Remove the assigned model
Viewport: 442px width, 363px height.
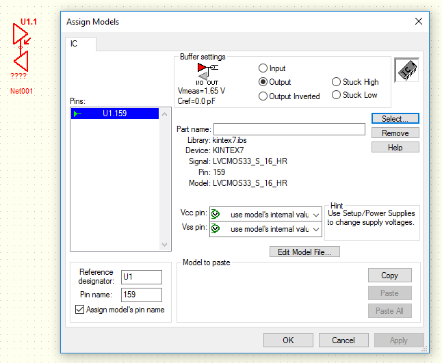tap(395, 133)
